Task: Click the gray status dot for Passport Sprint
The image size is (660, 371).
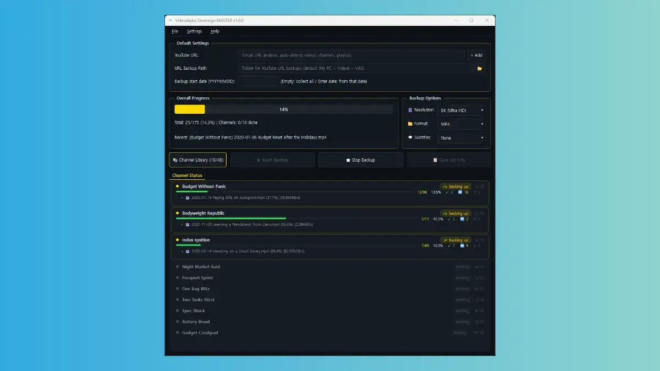Action: 177,278
